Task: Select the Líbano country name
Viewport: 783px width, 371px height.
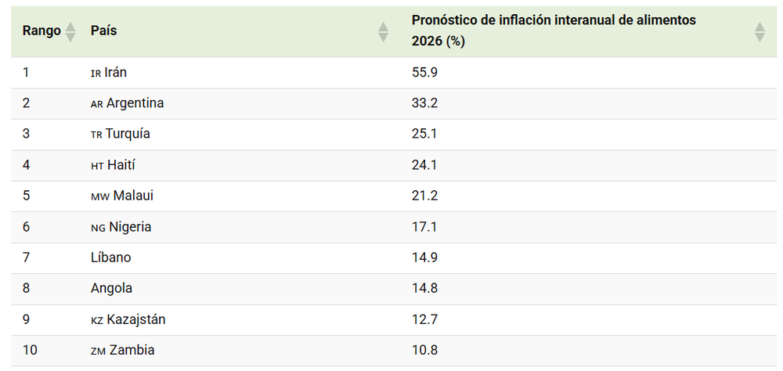Action: pos(111,258)
